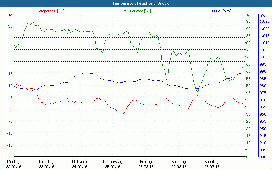Click blue pressure axis value "990"
Screen dimensions: 272x170
click(x=263, y=71)
